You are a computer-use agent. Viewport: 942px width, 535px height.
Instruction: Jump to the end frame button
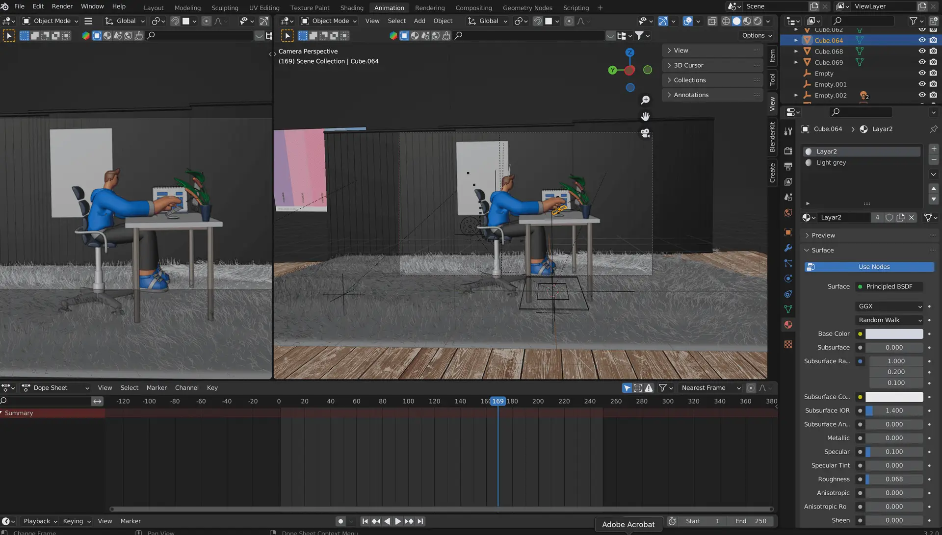(x=420, y=521)
